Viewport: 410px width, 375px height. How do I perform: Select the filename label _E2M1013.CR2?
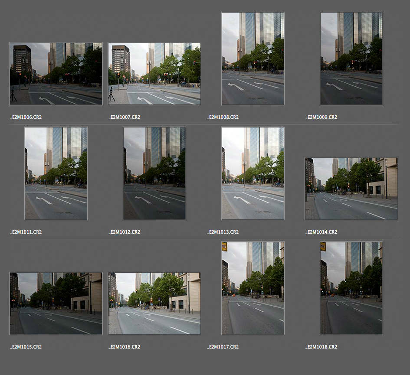click(x=223, y=232)
